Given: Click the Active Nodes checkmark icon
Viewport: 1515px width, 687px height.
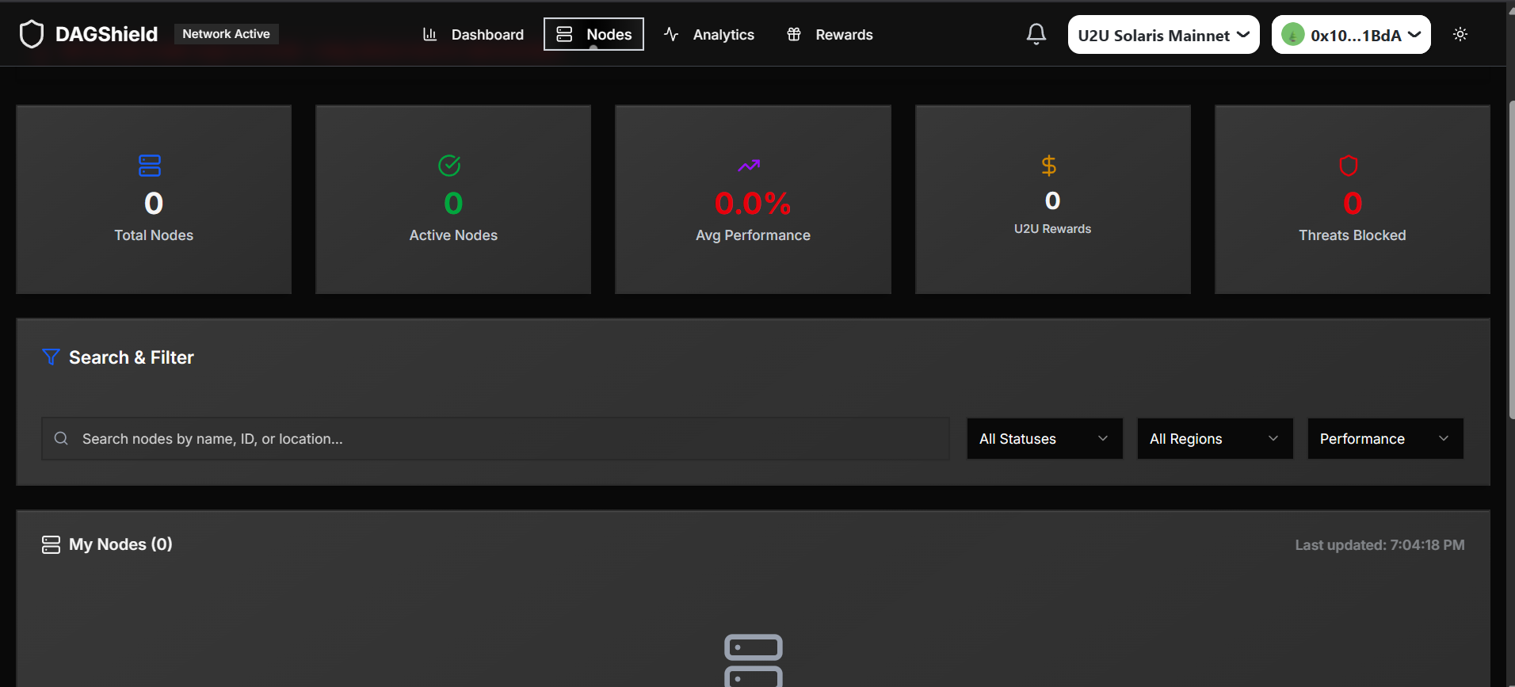Looking at the screenshot, I should pyautogui.click(x=449, y=166).
